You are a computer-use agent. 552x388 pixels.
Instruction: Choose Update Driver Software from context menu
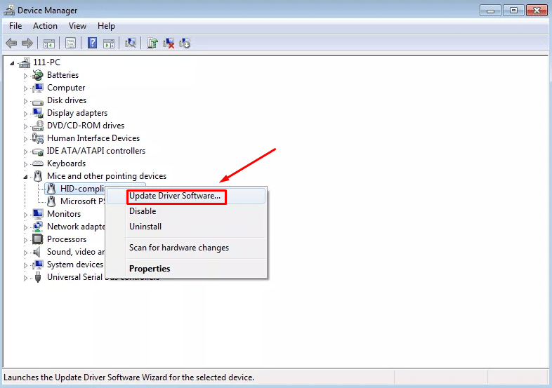coord(175,196)
